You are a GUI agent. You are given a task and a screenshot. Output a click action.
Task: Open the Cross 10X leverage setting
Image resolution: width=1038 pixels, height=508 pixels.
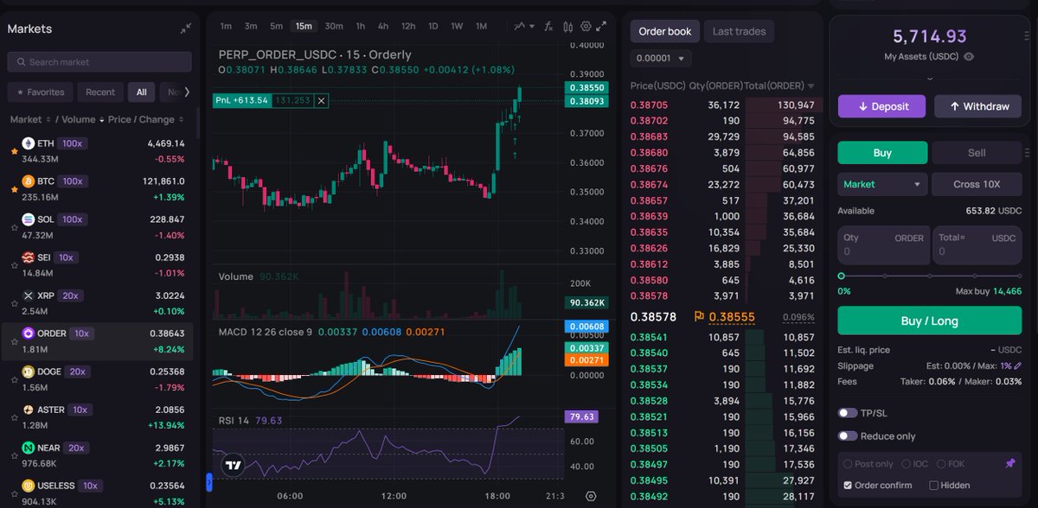977,184
